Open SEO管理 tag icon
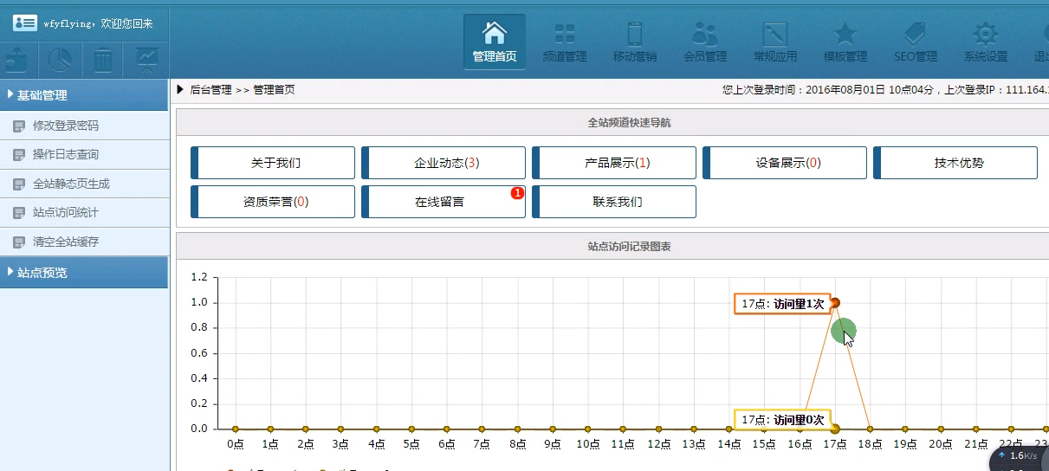 915,35
